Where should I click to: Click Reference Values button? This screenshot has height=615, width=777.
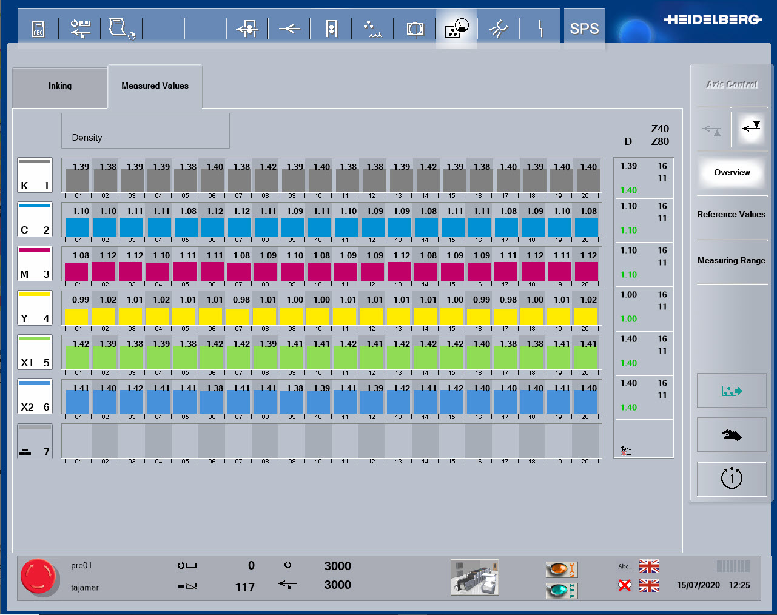731,215
